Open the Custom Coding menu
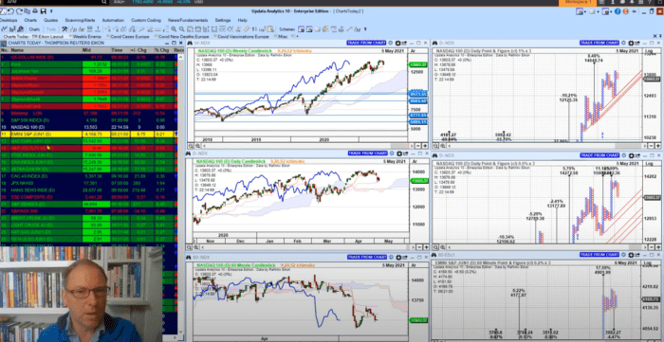This screenshot has width=664, height=342. click(146, 20)
